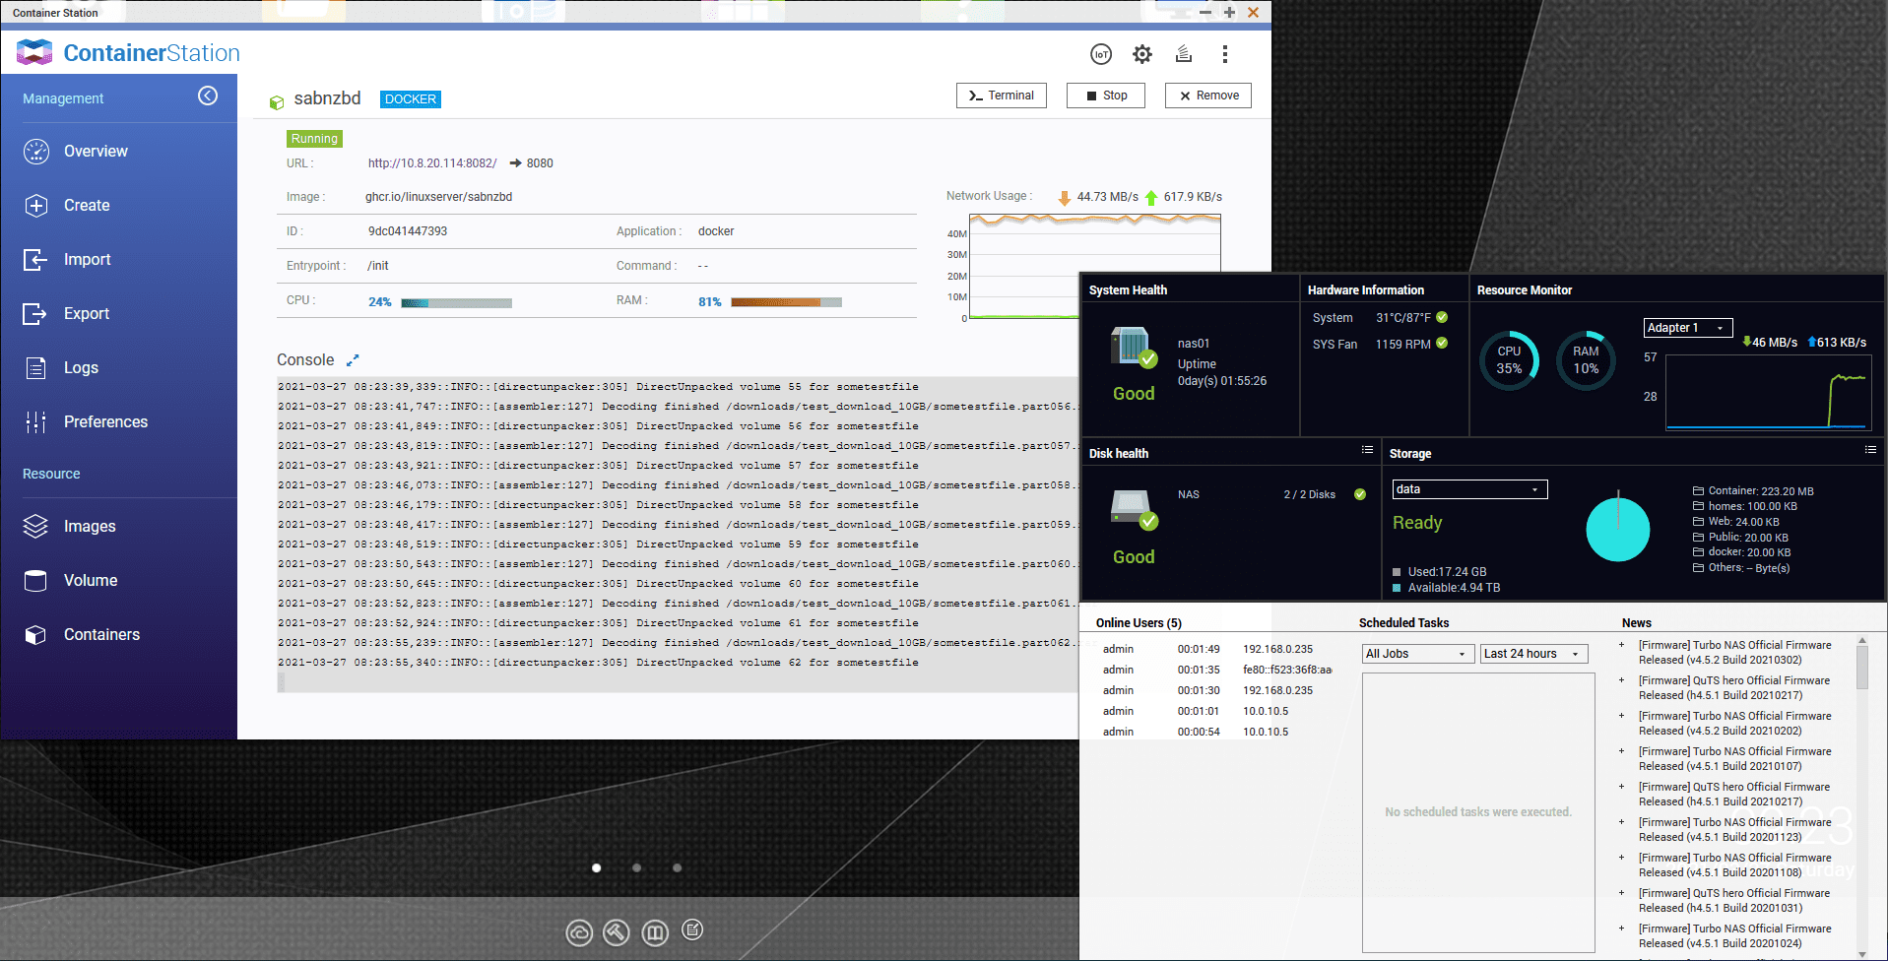The width and height of the screenshot is (1888, 961).
Task: Click the sabnzbd container cube icon
Action: click(x=277, y=101)
